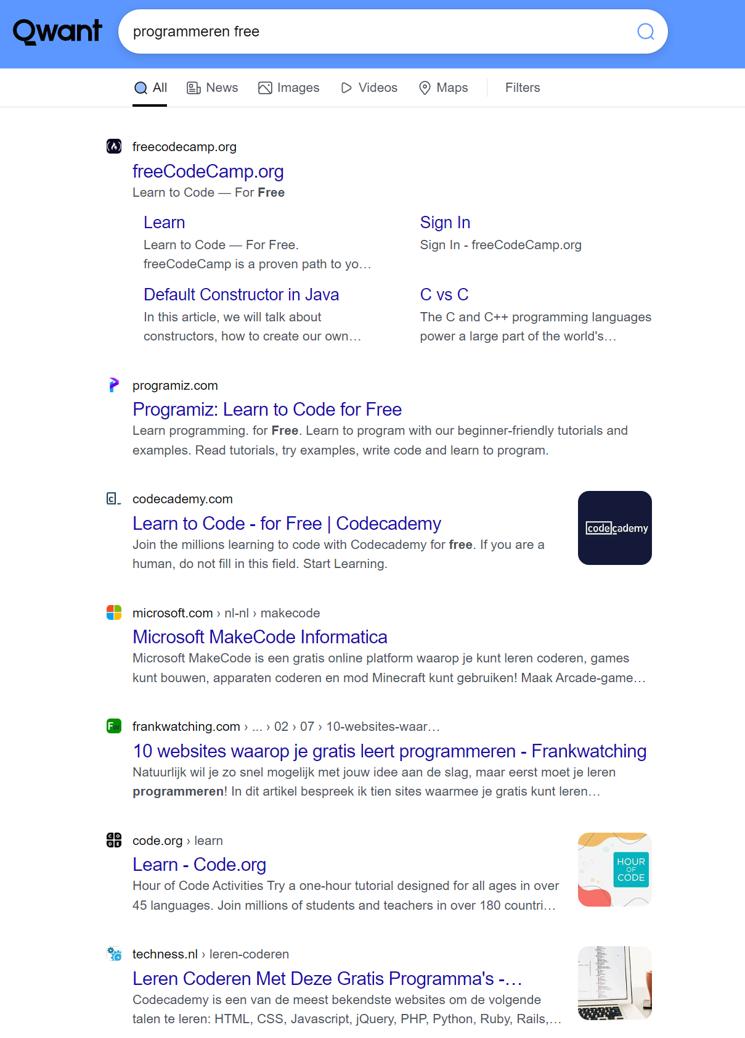Click the Frankwatching favicon
This screenshot has width=745, height=1038.
tap(114, 726)
